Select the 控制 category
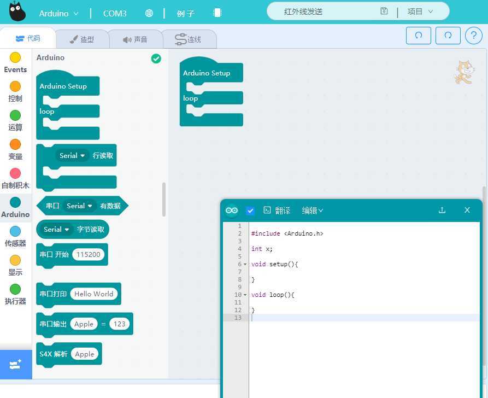Screen dimensions: 488x398 (15, 91)
